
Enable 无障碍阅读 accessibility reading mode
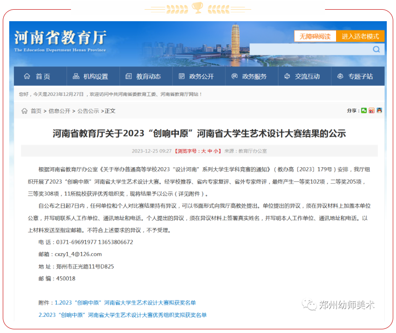click(315, 36)
